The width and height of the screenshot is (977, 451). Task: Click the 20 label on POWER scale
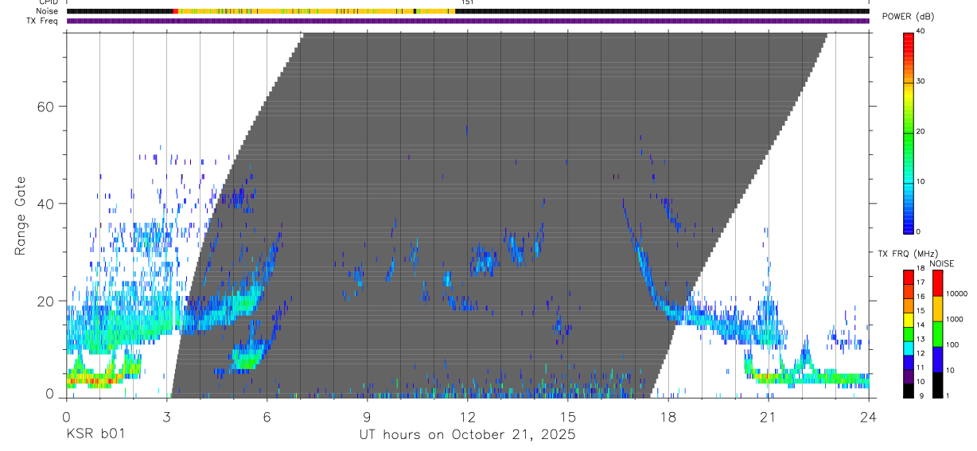920,132
